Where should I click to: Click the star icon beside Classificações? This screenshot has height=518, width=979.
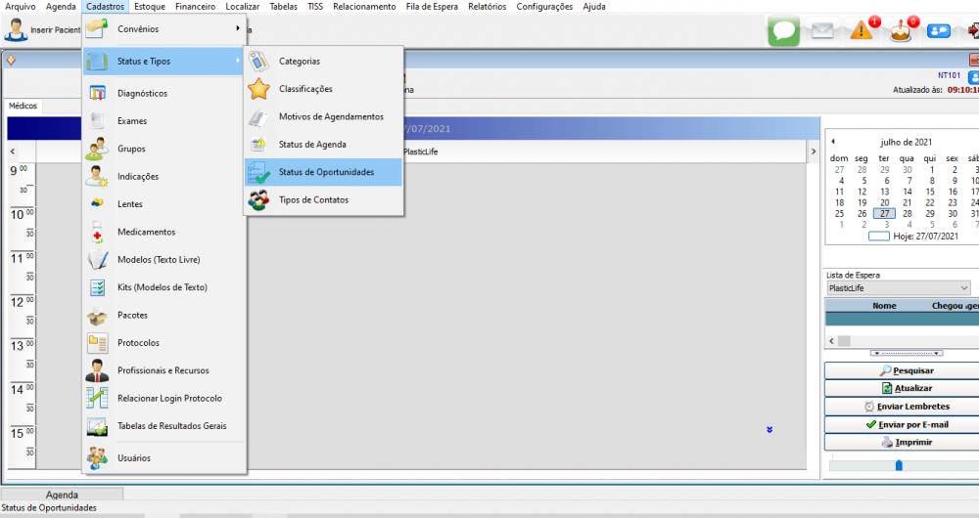258,89
